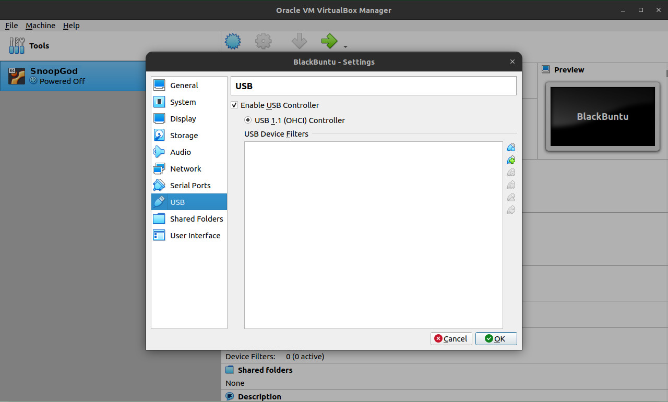Click inside the USB Device Filters list
Viewport: 668px width, 402px height.
pos(374,235)
